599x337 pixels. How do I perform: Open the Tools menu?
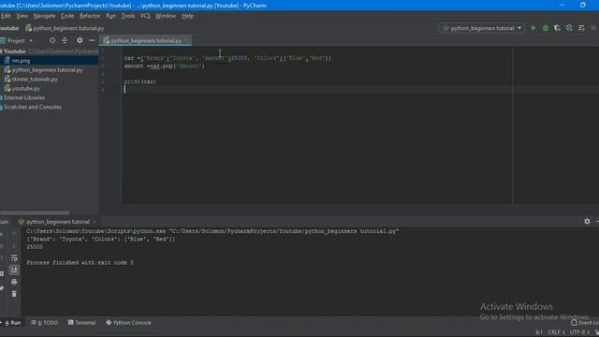[128, 16]
